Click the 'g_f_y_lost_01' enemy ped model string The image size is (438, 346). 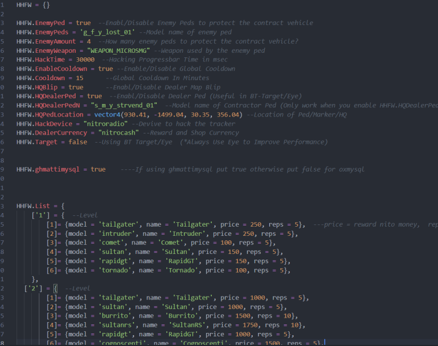click(107, 32)
